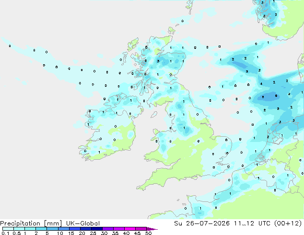Click the "11..12 UTC" time text
The image size is (304, 235).
253,223
